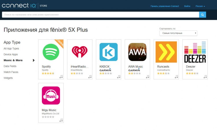Open the Deezer equalizer logo

pos(195,52)
